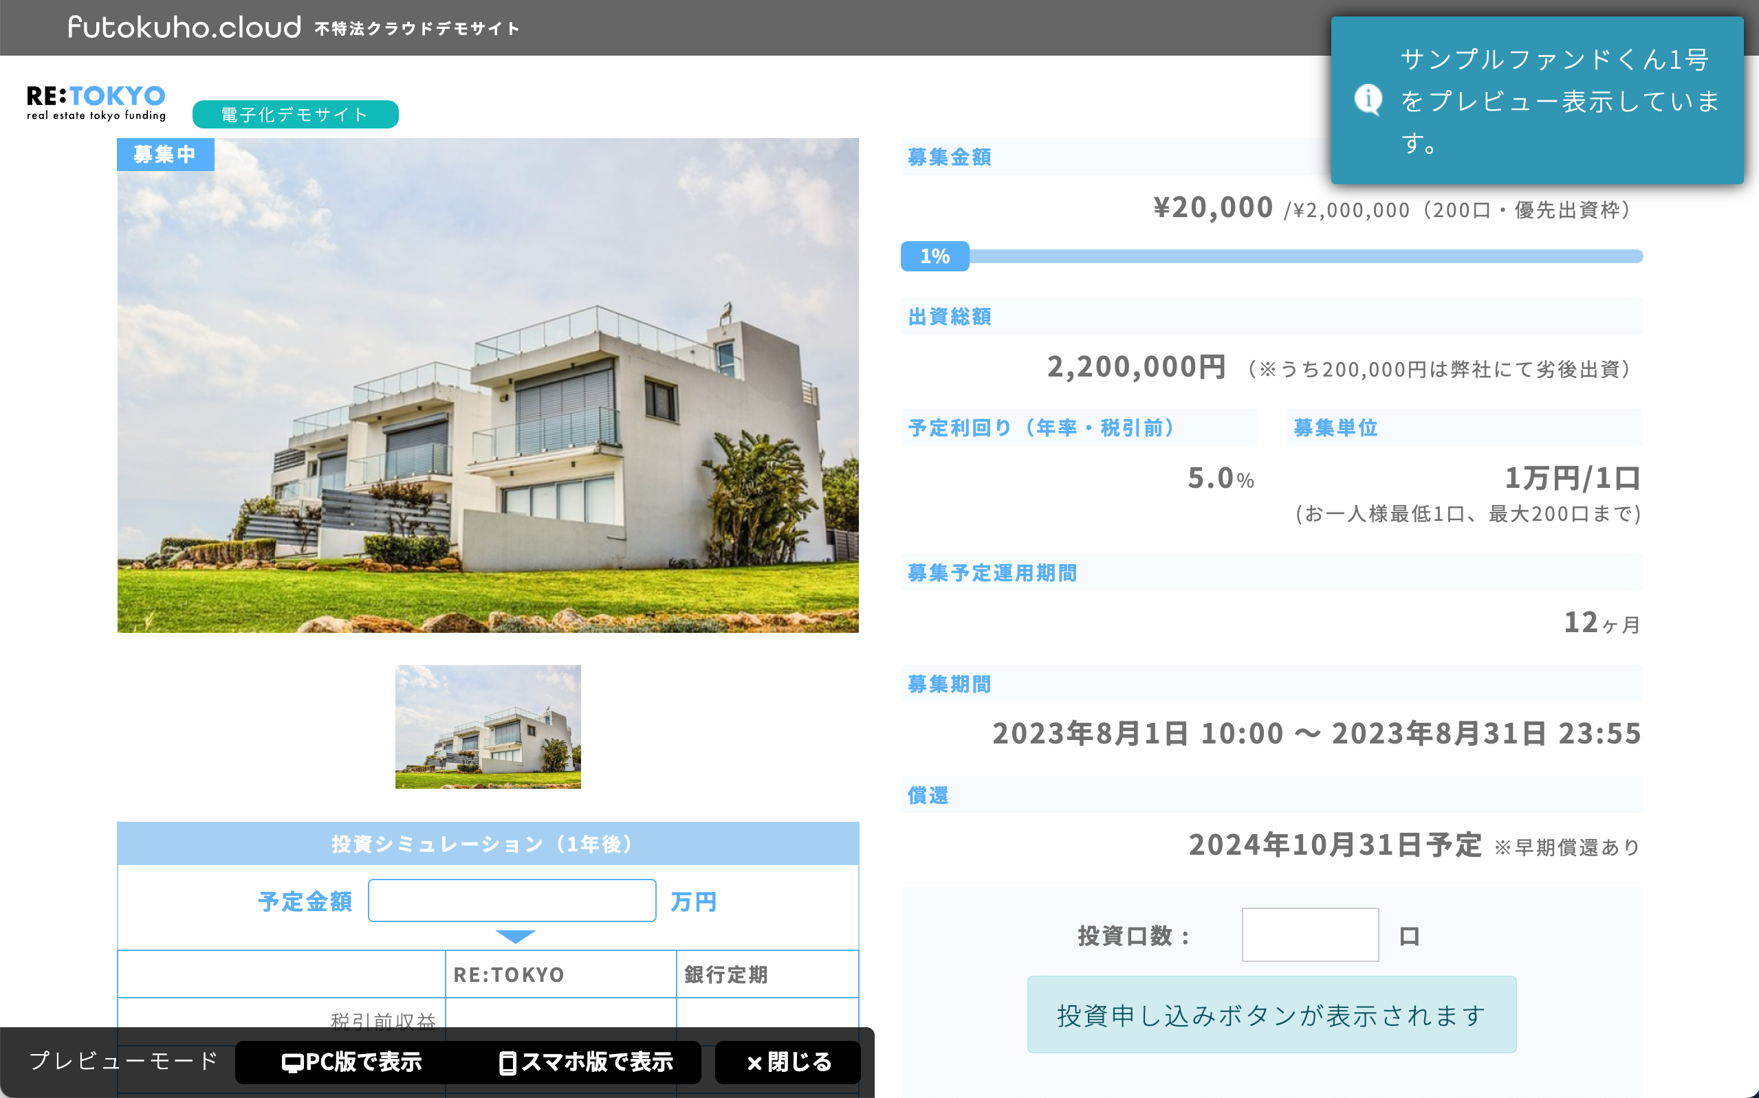
Task: Click the RE:TOKYO column header in the table
Action: 509,974
